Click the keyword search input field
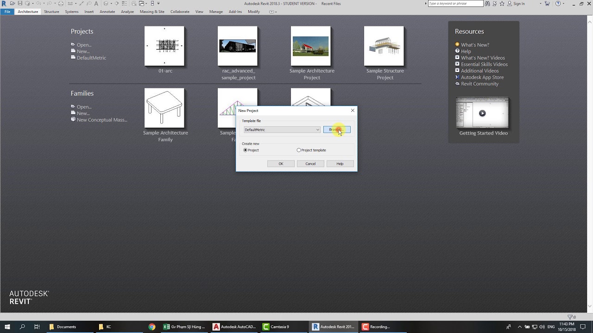Screen dimensions: 593x333 point(455,4)
